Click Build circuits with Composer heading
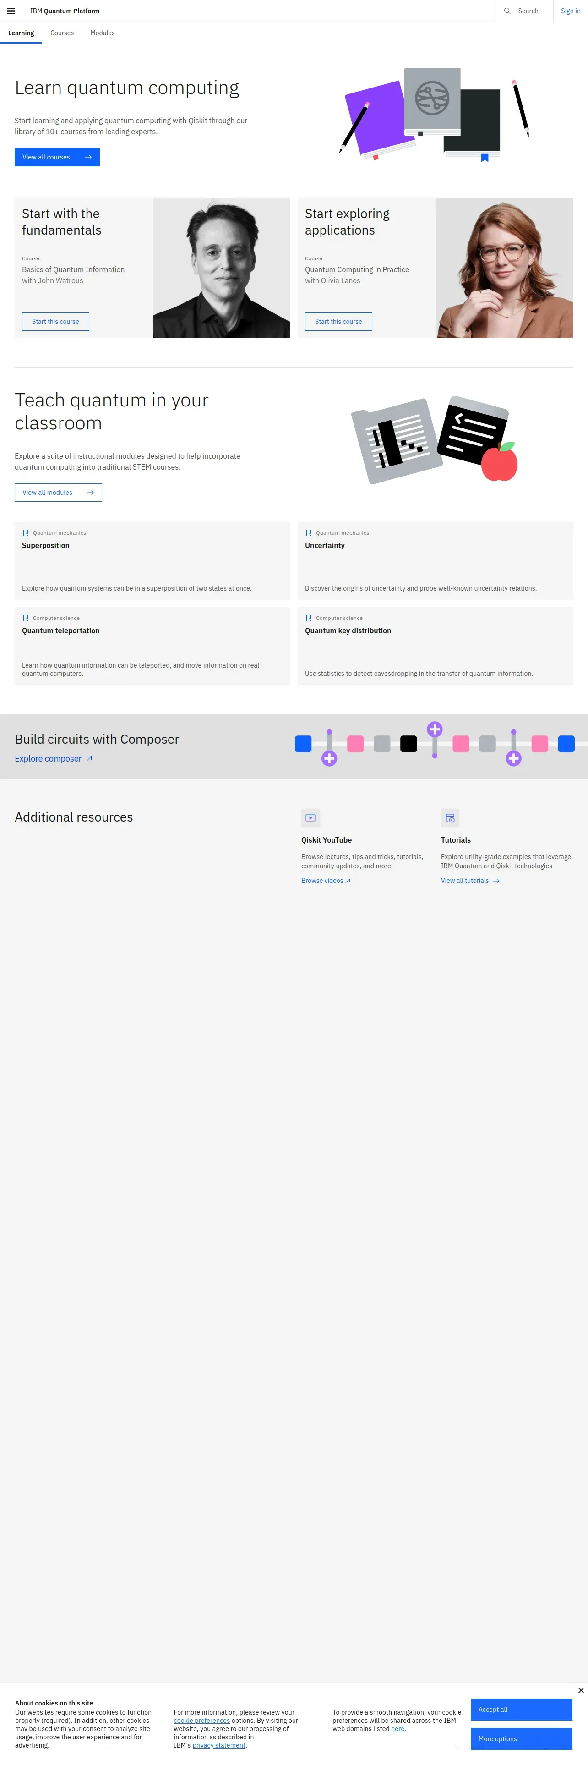 [97, 739]
